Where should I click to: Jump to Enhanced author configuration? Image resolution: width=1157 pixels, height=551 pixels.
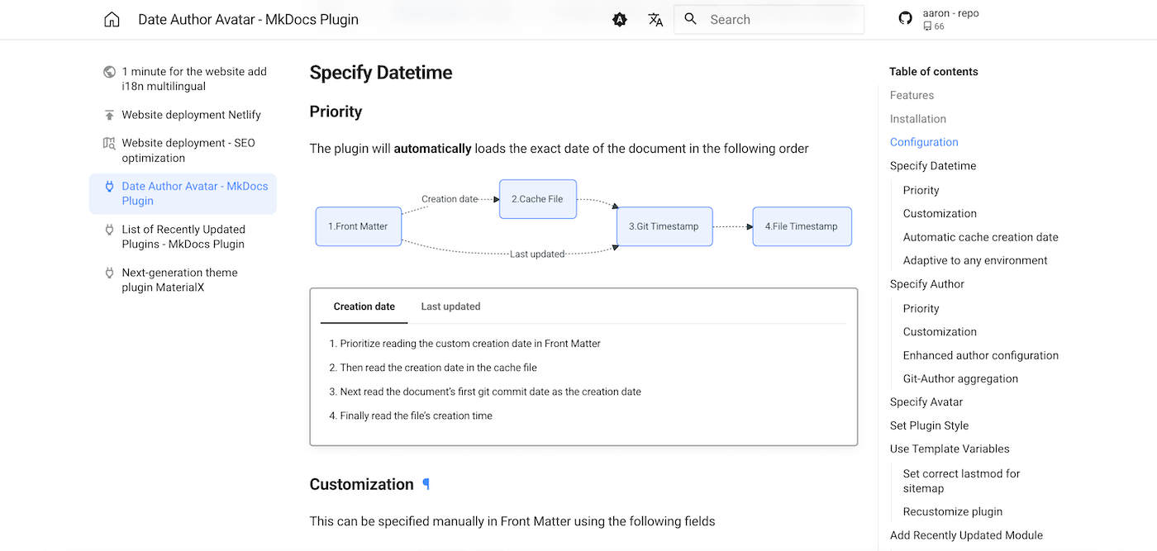[x=980, y=355]
